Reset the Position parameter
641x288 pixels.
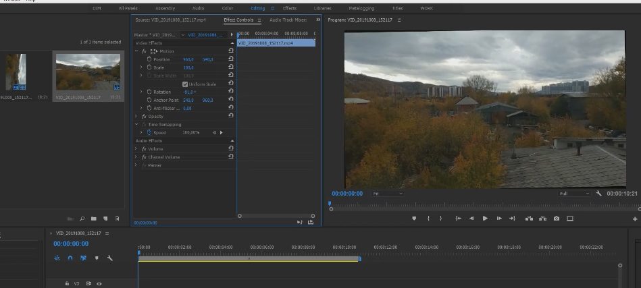click(231, 59)
